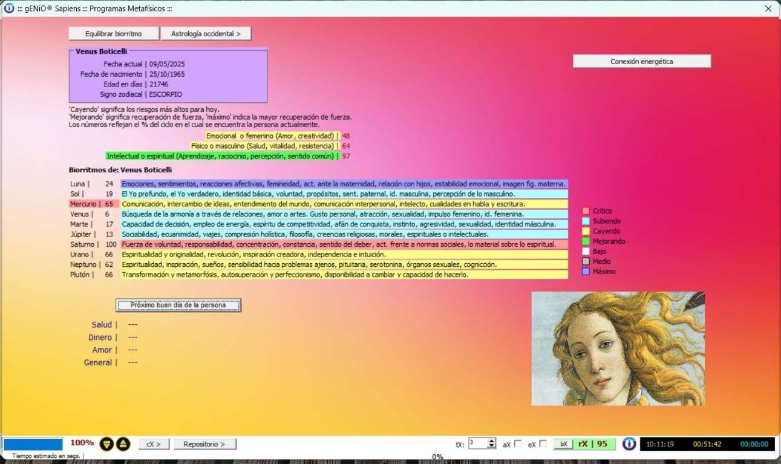The width and height of the screenshot is (781, 464).
Task: Select the Marte row description
Action: (x=344, y=224)
